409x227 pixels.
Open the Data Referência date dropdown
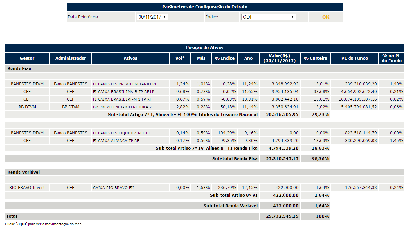152,17
